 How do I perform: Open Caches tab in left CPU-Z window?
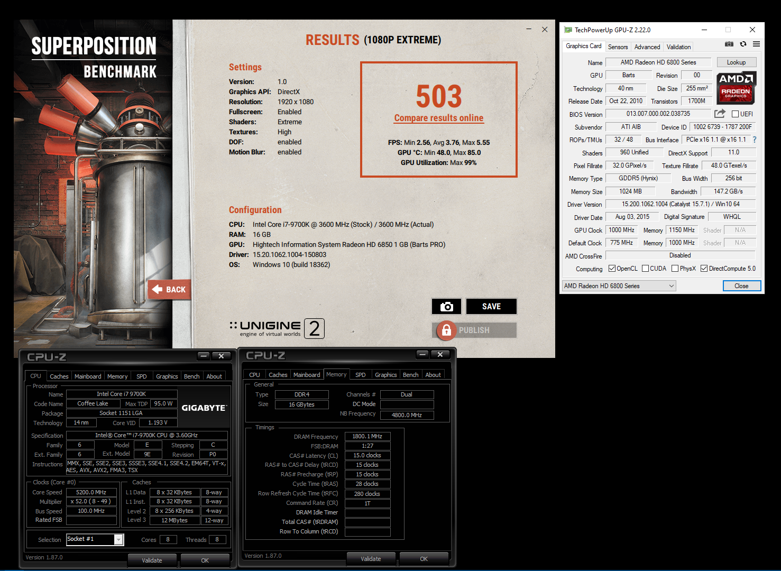click(x=59, y=376)
